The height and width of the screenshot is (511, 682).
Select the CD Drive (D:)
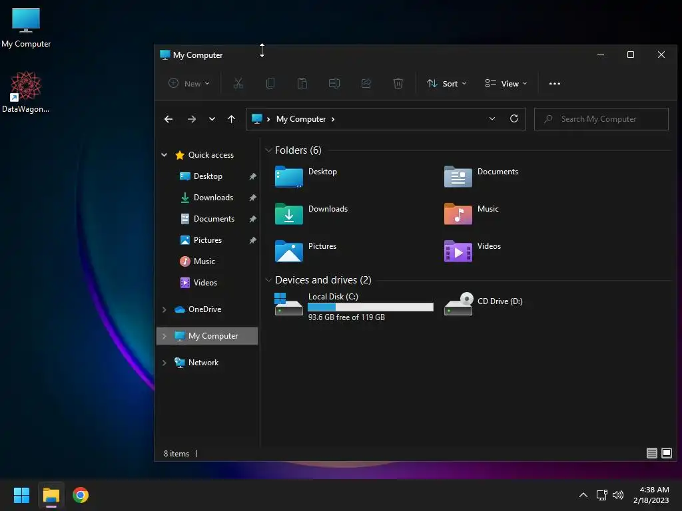484,303
